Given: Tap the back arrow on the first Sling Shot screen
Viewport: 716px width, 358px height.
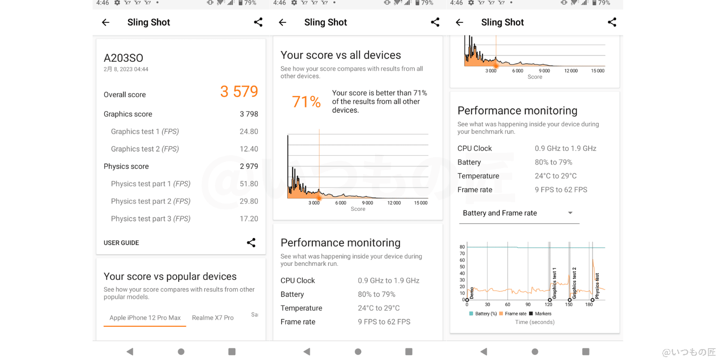Looking at the screenshot, I should tap(106, 22).
